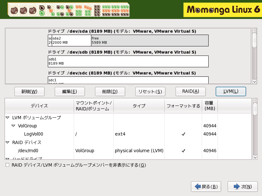Proceed with the 次(N) button
This screenshot has width=262, height=196.
coord(243,187)
